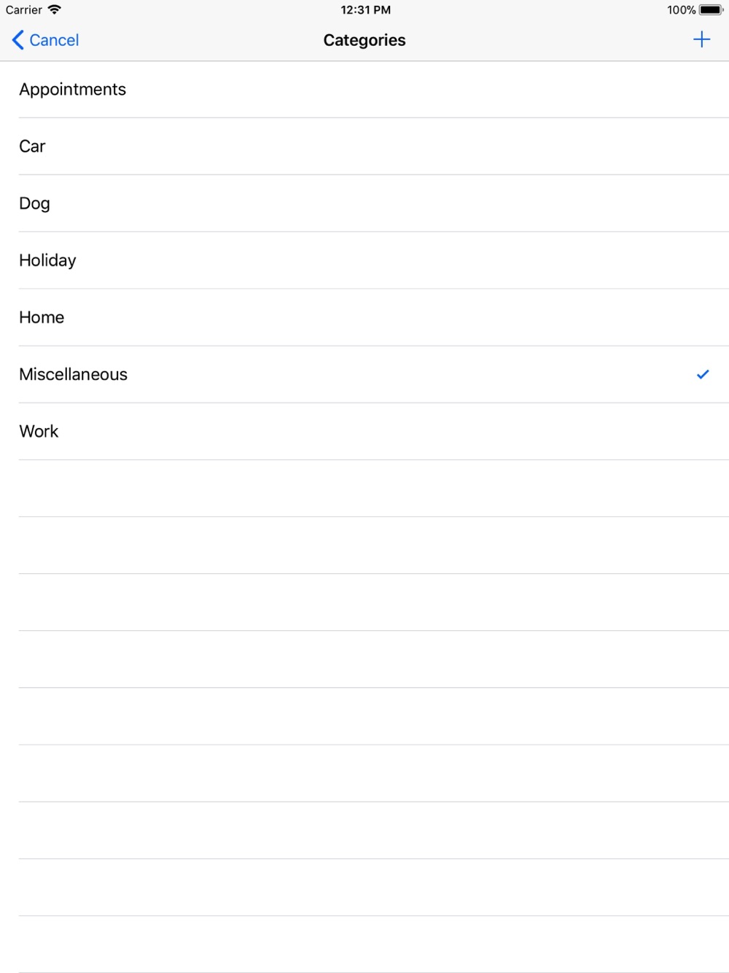Click the Categories title

pyautogui.click(x=364, y=40)
